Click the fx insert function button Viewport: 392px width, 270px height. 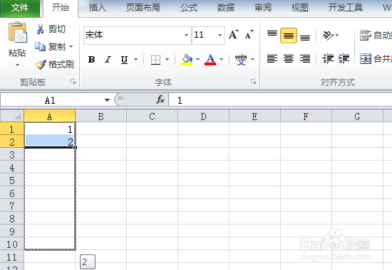click(x=160, y=99)
